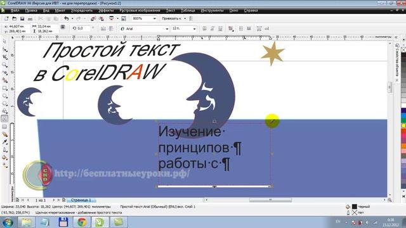Select the Rectangle tool in toolbox
Viewport: 406px width, 228px height.
(x=4, y=88)
